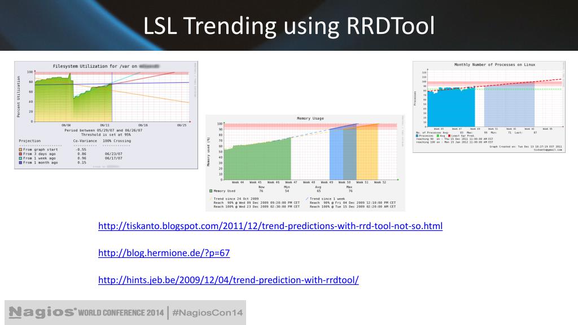Click the 06/18 date label on filesystem graph

[x=143, y=125]
